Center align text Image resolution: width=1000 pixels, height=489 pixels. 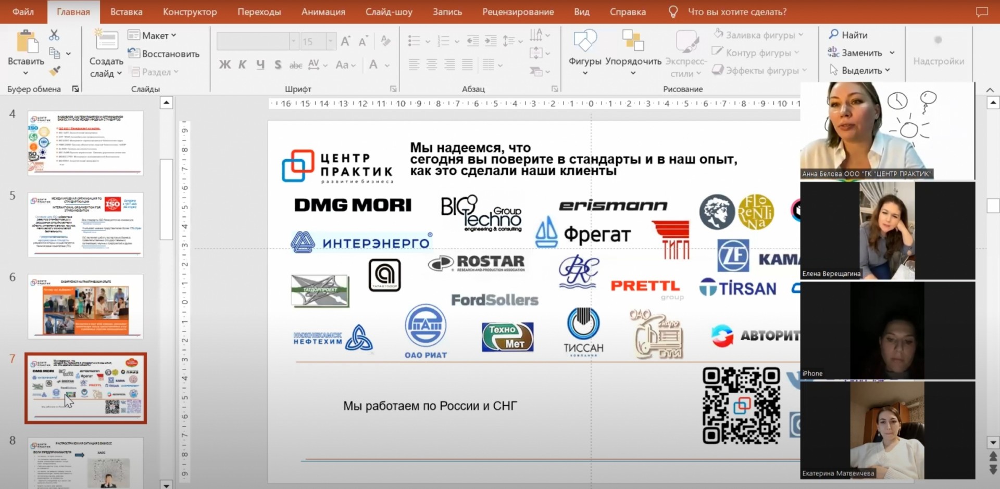[x=432, y=65]
